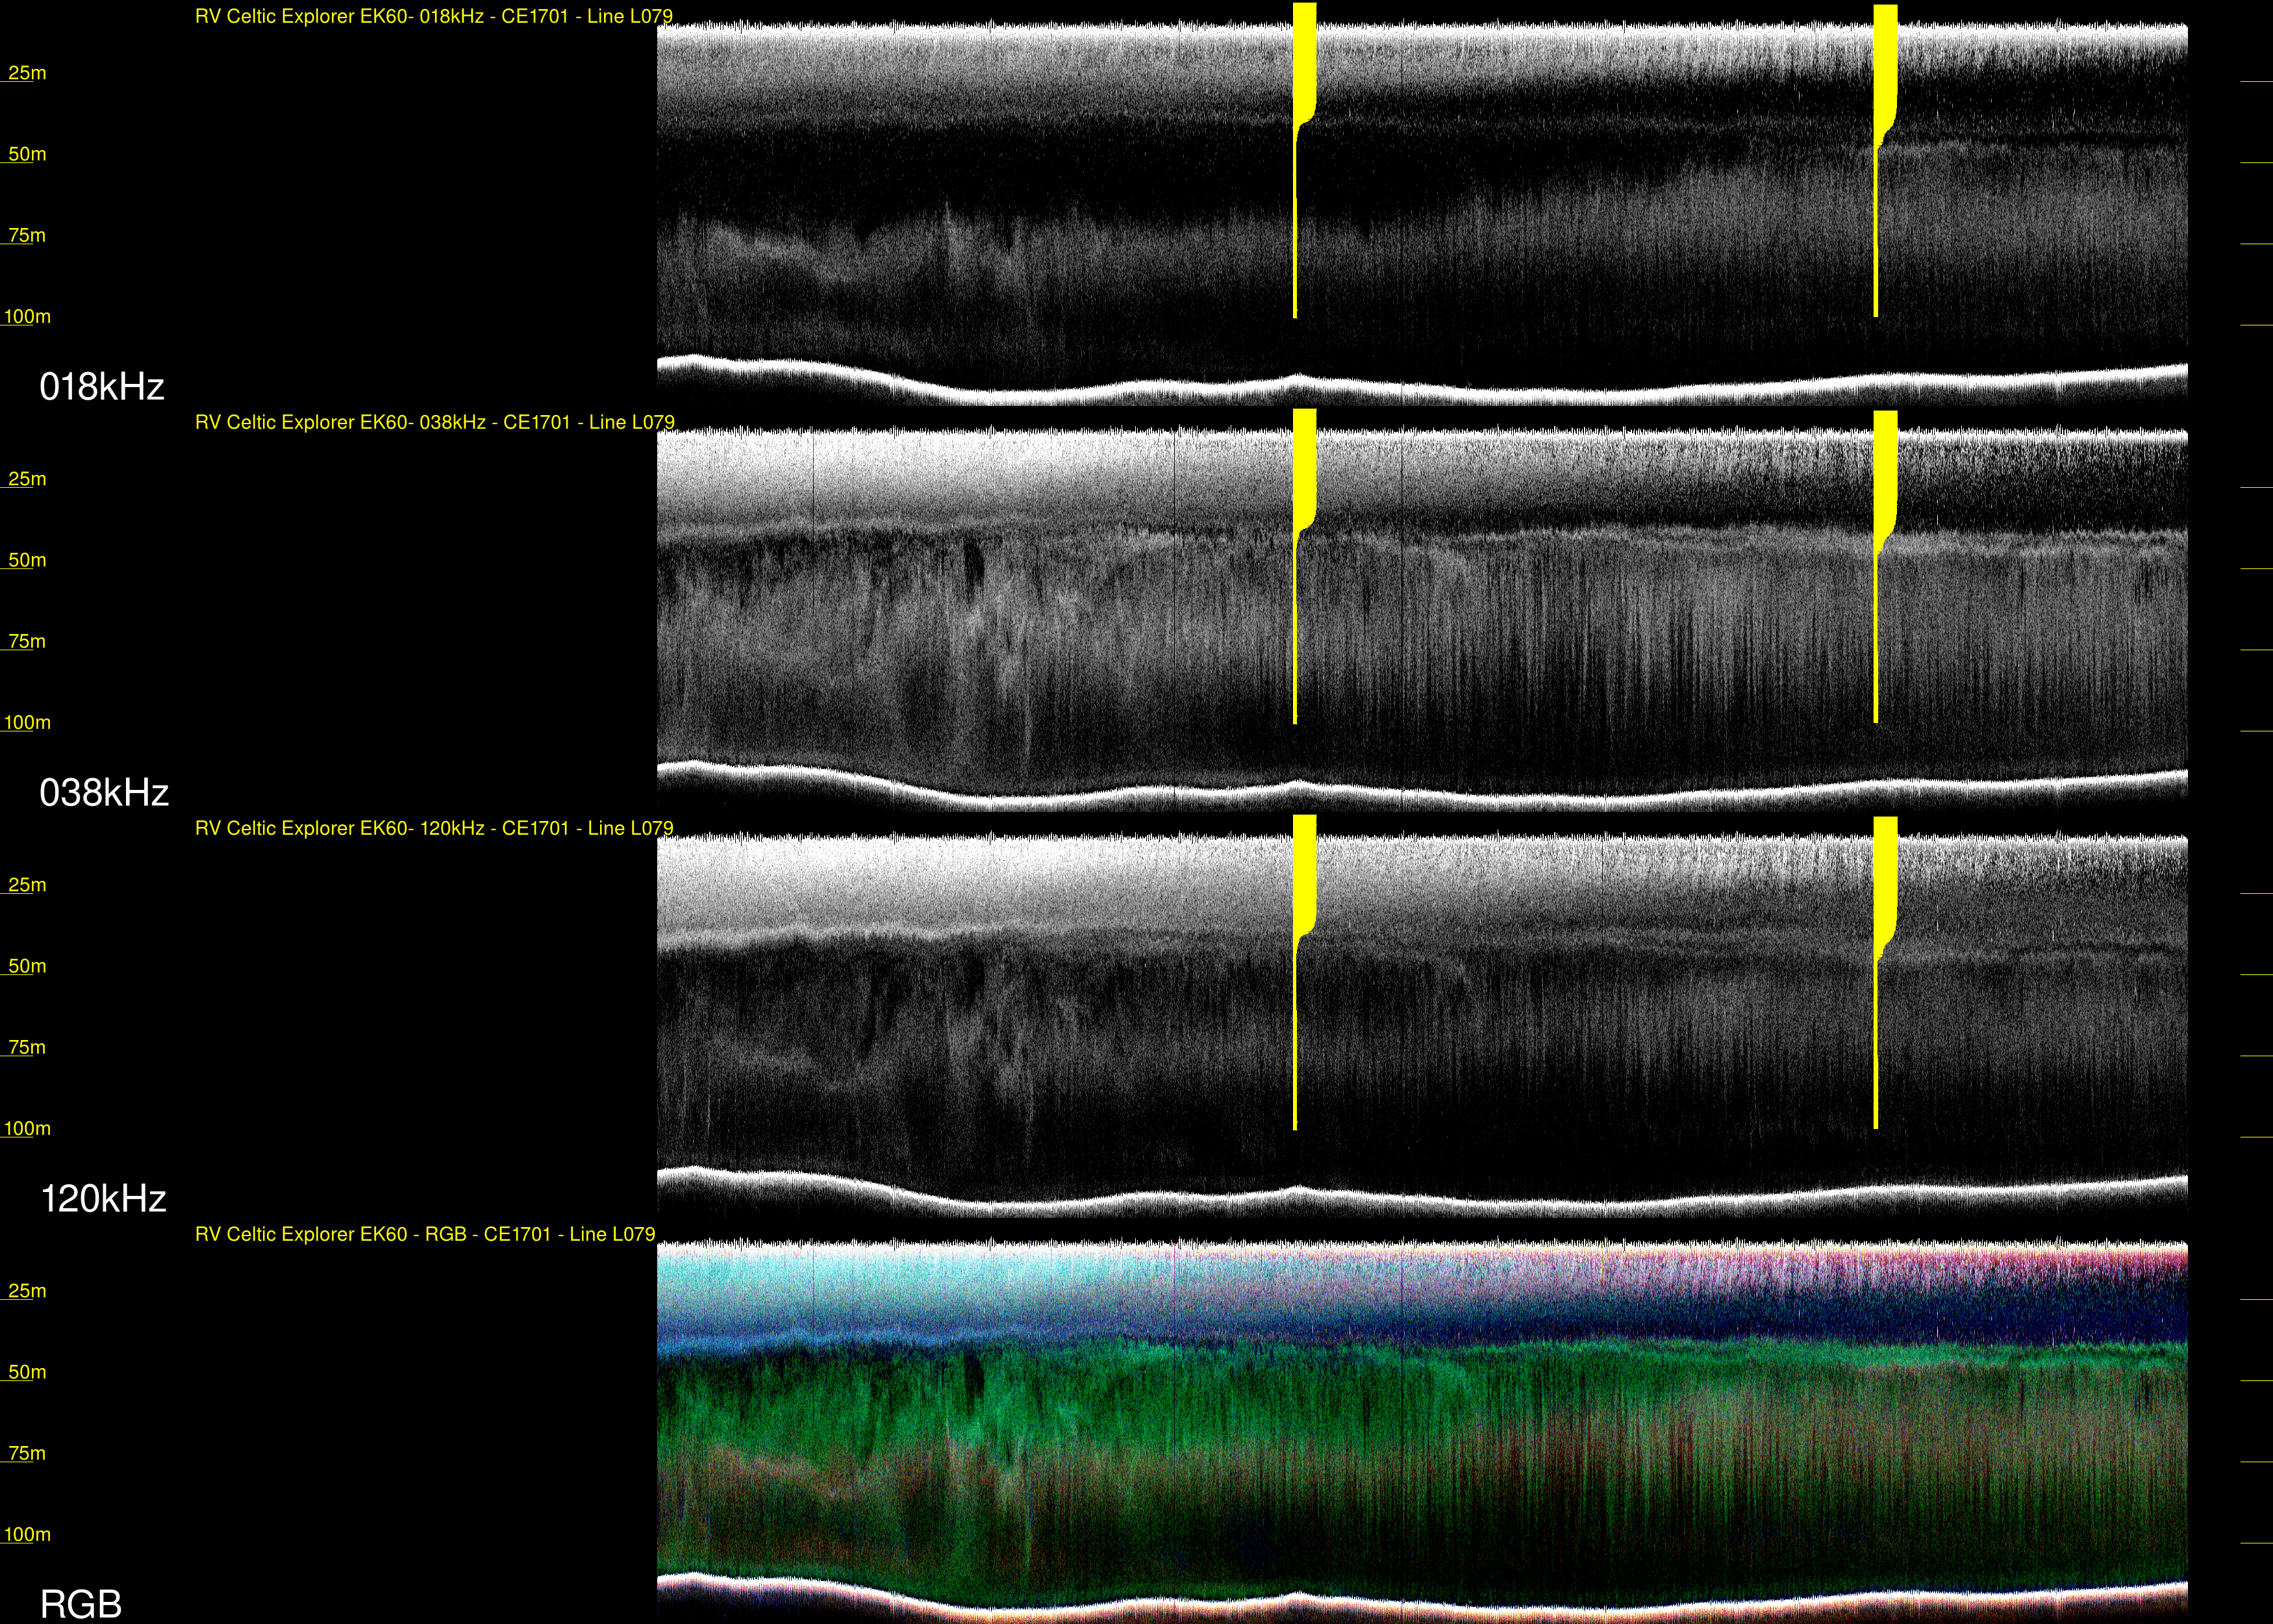
Task: Select the RGB echogram title text
Action: (425, 1235)
